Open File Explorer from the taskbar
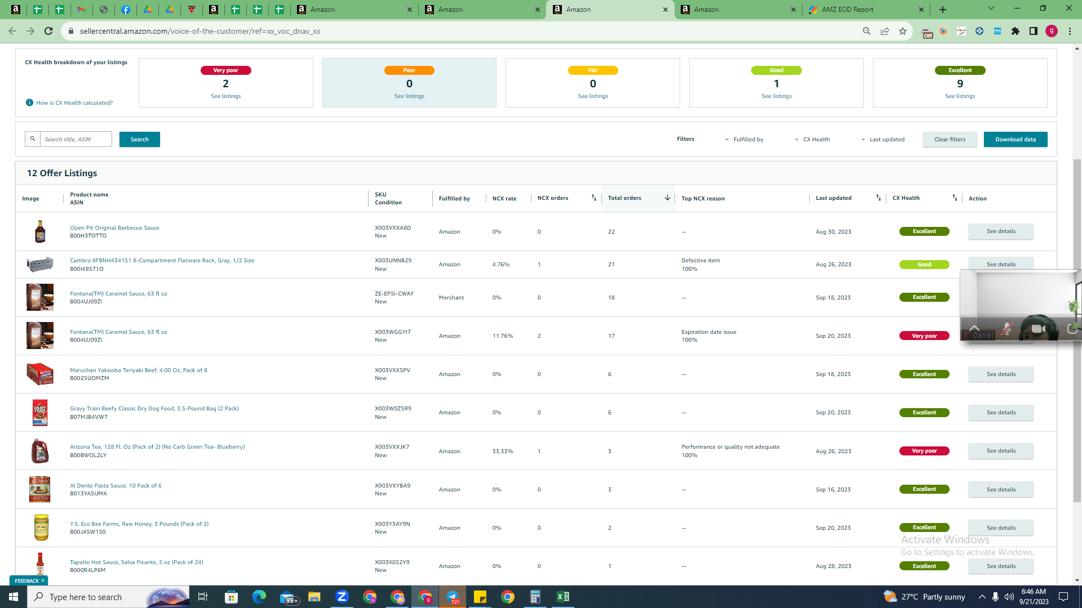Viewport: 1082px width, 608px height. tap(314, 597)
